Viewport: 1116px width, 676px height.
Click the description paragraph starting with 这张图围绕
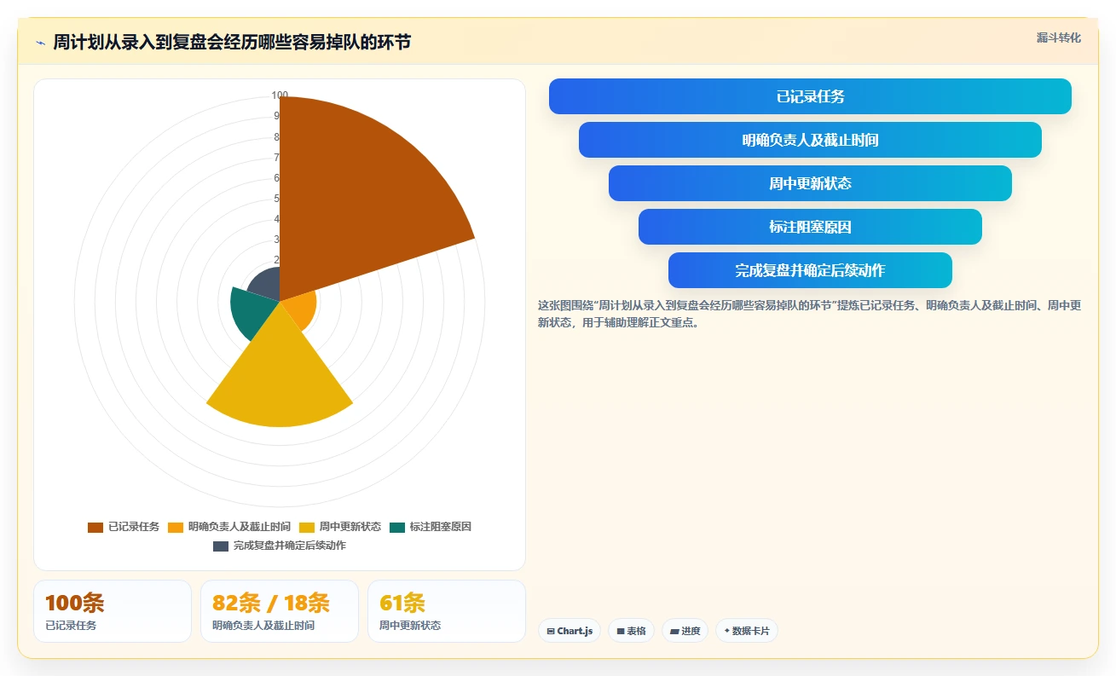pos(810,314)
